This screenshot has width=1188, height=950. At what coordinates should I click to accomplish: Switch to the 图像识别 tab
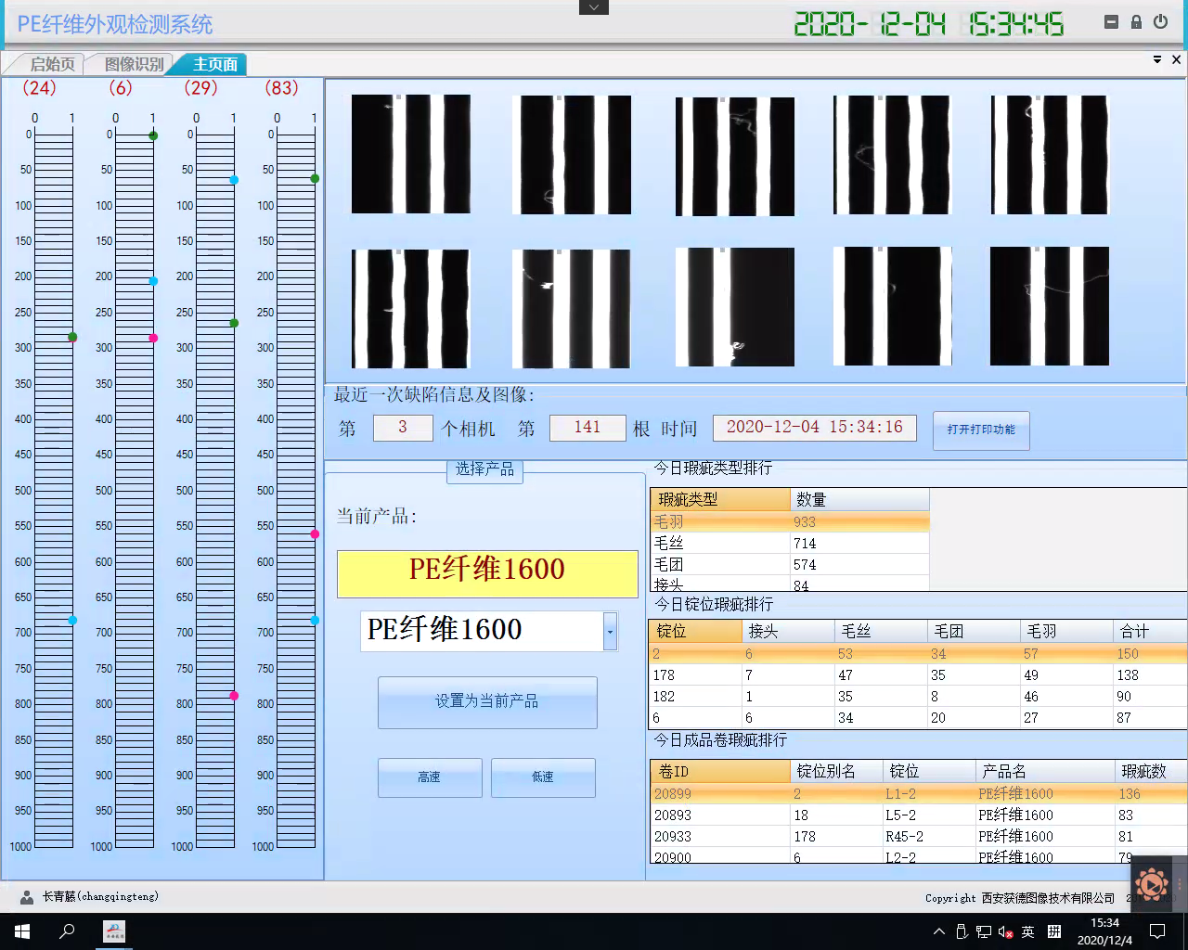click(130, 65)
